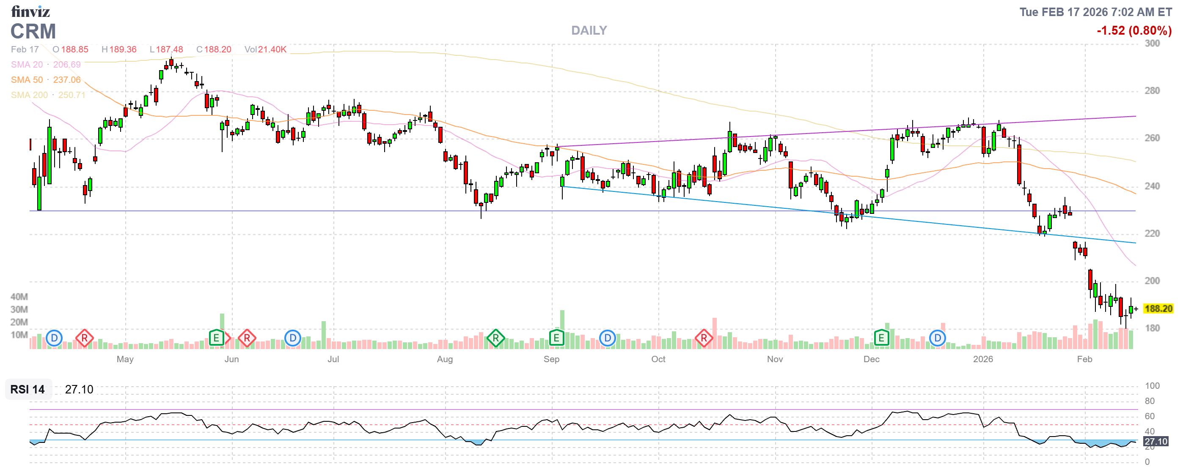Click the red R marker left of May
The width and height of the screenshot is (1183, 475).
click(85, 339)
